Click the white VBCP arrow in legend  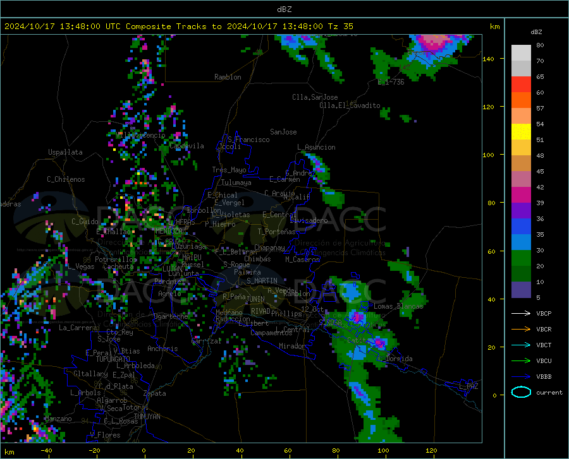tap(521, 313)
